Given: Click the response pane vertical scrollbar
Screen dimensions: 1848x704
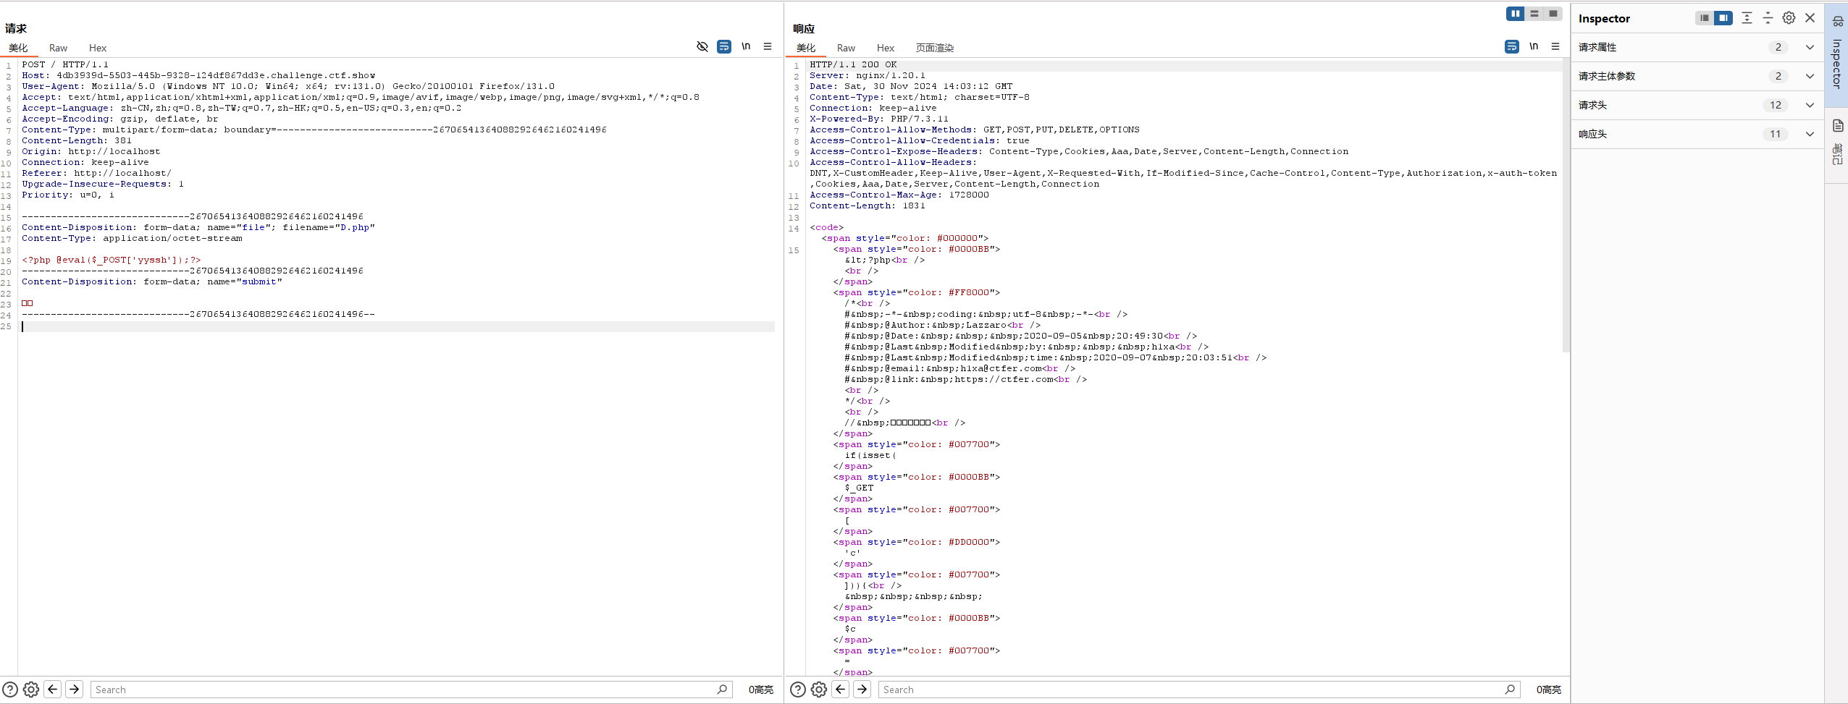Looking at the screenshot, I should click(1566, 206).
